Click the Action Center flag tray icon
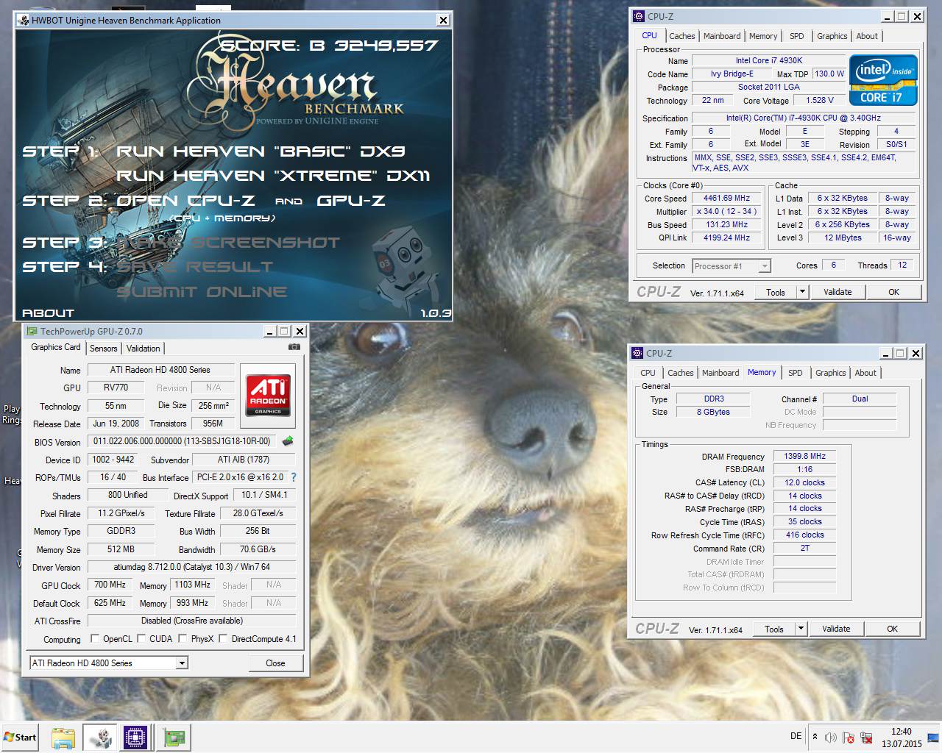The height and width of the screenshot is (753, 942). click(849, 738)
